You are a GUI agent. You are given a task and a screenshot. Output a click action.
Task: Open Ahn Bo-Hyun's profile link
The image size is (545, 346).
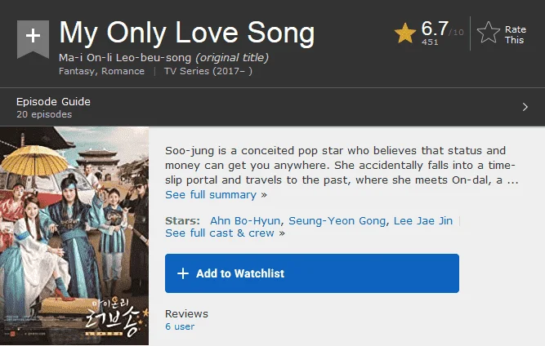245,220
